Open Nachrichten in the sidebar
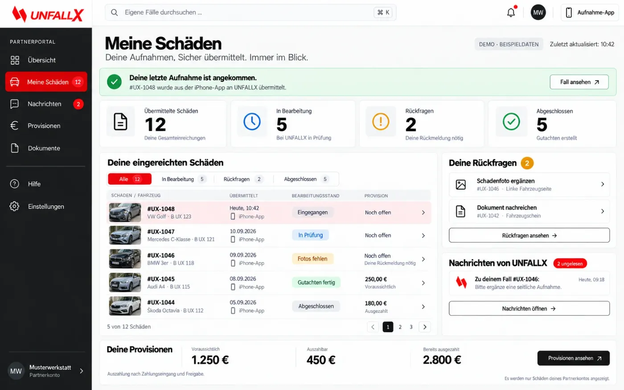This screenshot has width=624, height=390. (46, 104)
